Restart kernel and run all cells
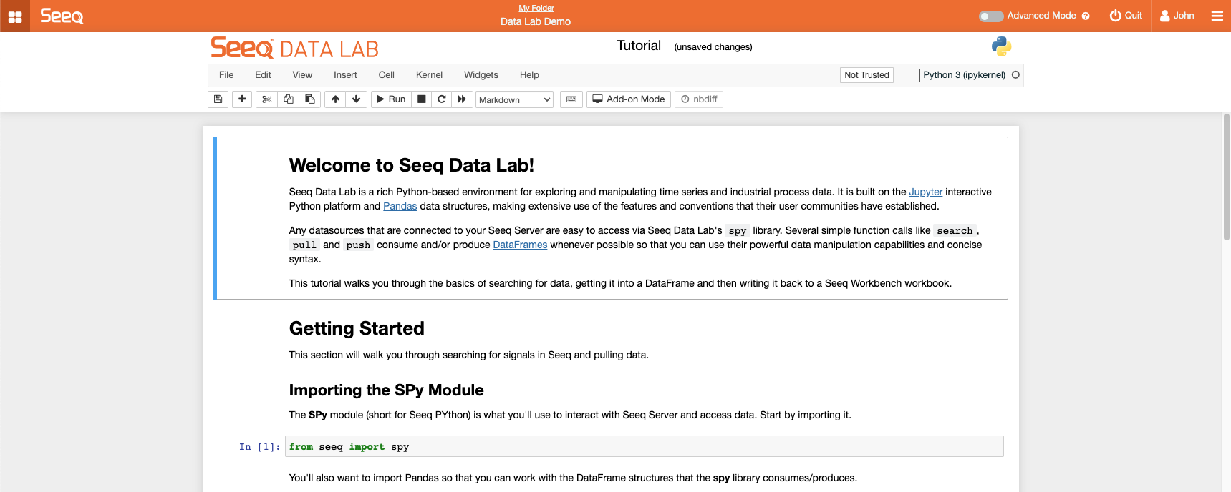Screen dimensions: 1231x492 point(462,99)
